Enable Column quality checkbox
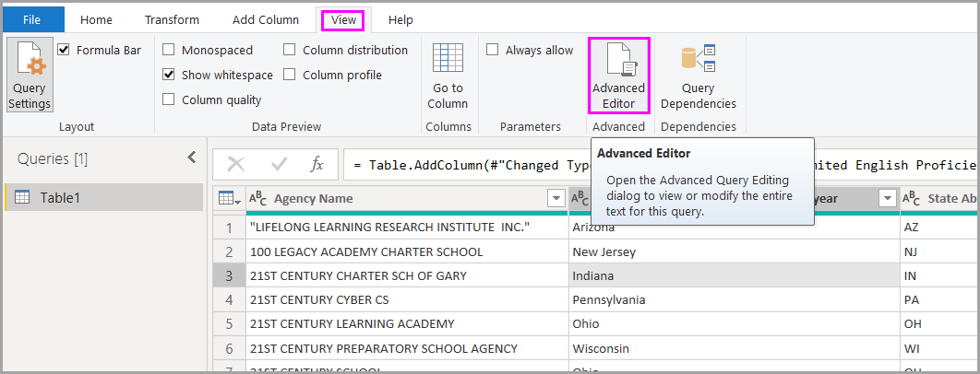 pos(169,99)
